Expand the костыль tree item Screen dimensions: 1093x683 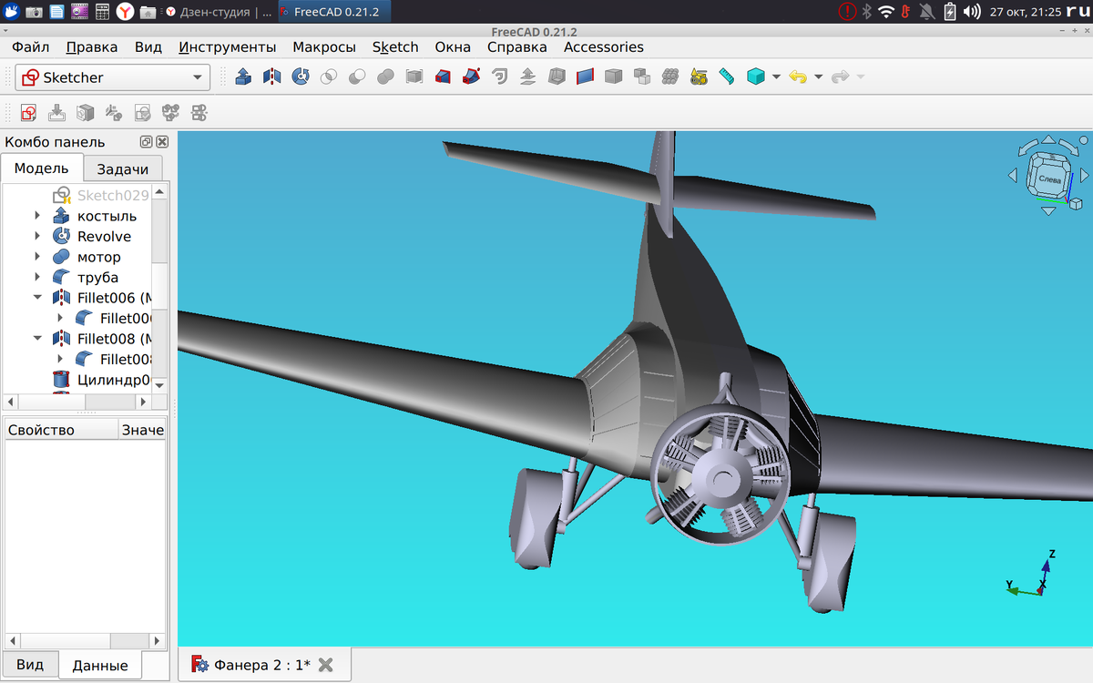pos(36,216)
